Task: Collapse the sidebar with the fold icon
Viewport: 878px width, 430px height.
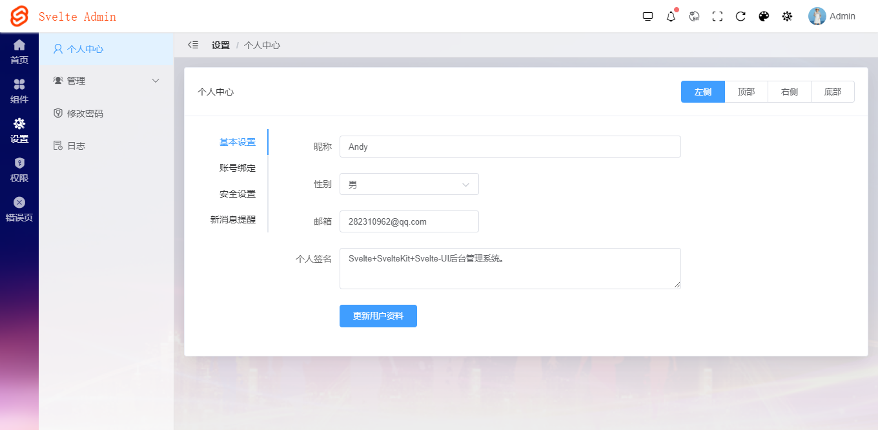Action: [192, 45]
